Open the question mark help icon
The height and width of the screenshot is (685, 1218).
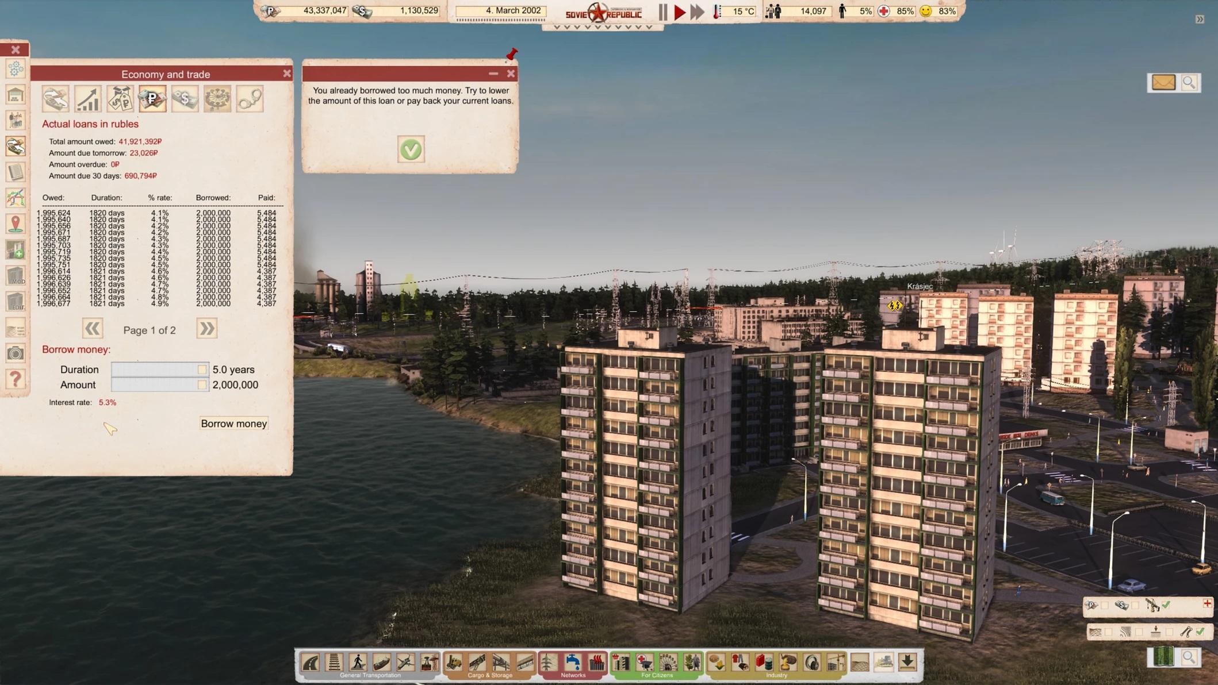coord(16,379)
